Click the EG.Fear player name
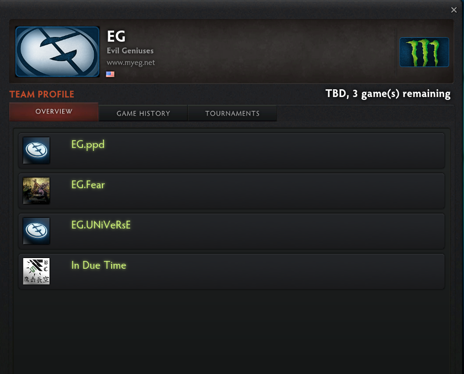The height and width of the screenshot is (374, 464). point(88,185)
